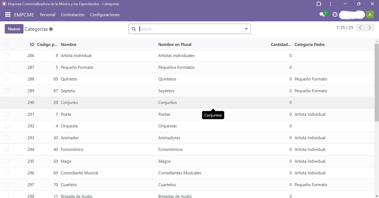This screenshot has height=198, width=379.
Task: Open the apps grid menu icon
Action: pyautogui.click(x=8, y=15)
